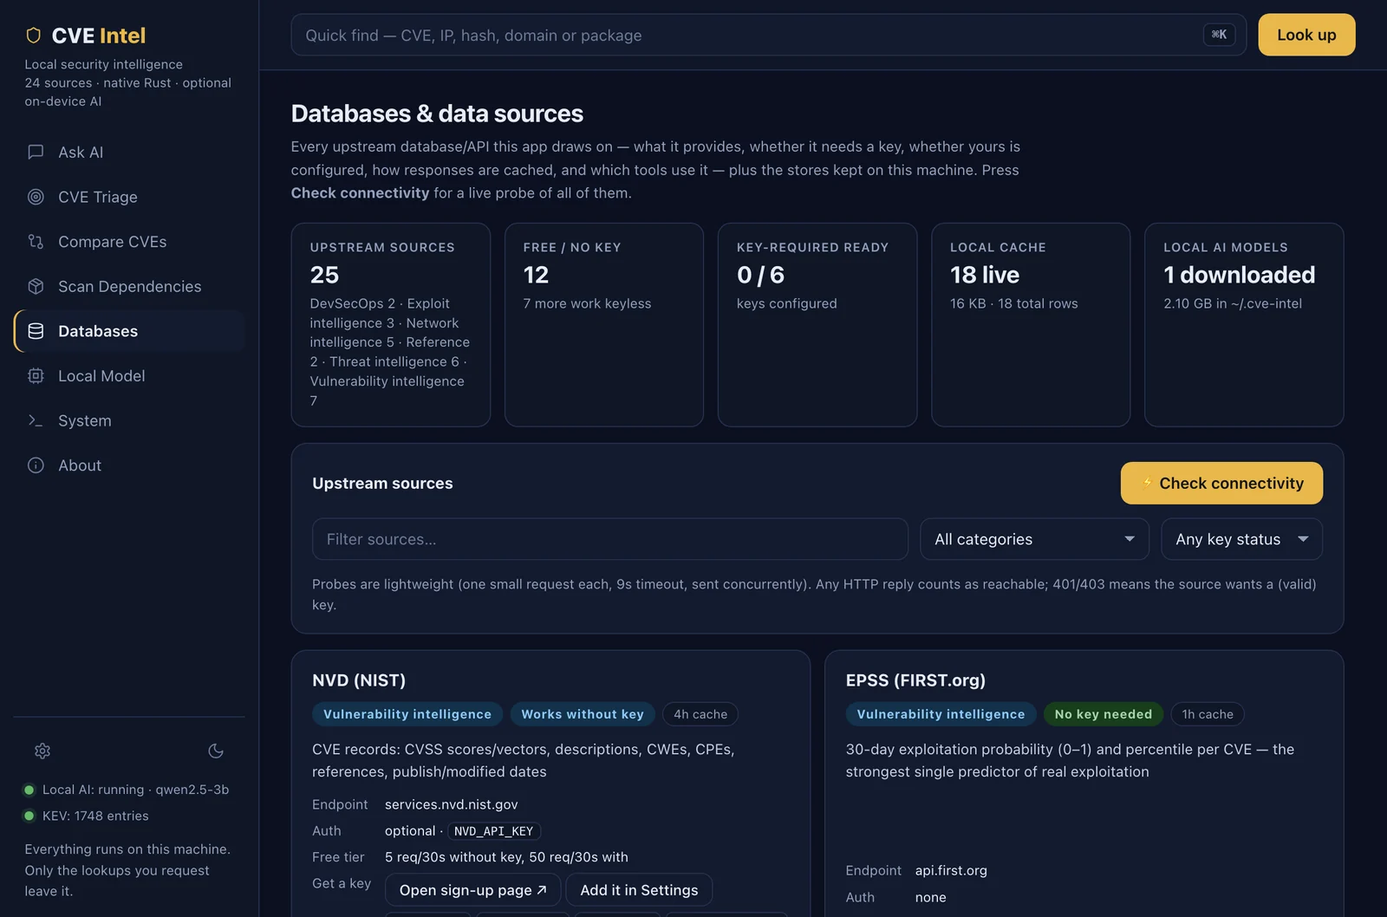1387x917 pixels.
Task: Click the Filter sources input
Action: pos(610,539)
